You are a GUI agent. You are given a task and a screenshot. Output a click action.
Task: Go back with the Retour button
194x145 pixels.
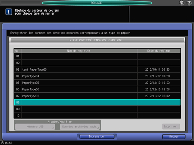click(x=174, y=137)
